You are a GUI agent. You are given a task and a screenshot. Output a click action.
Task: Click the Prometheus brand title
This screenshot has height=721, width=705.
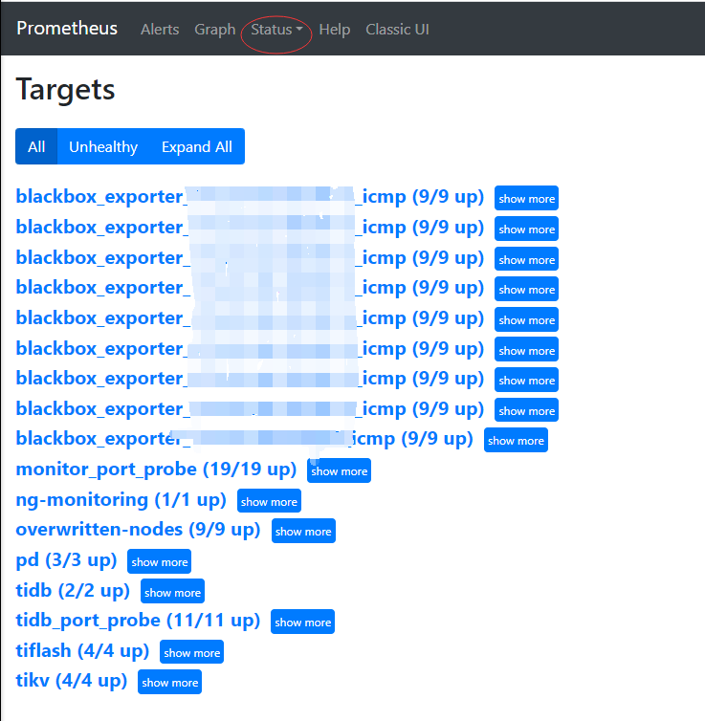click(67, 29)
